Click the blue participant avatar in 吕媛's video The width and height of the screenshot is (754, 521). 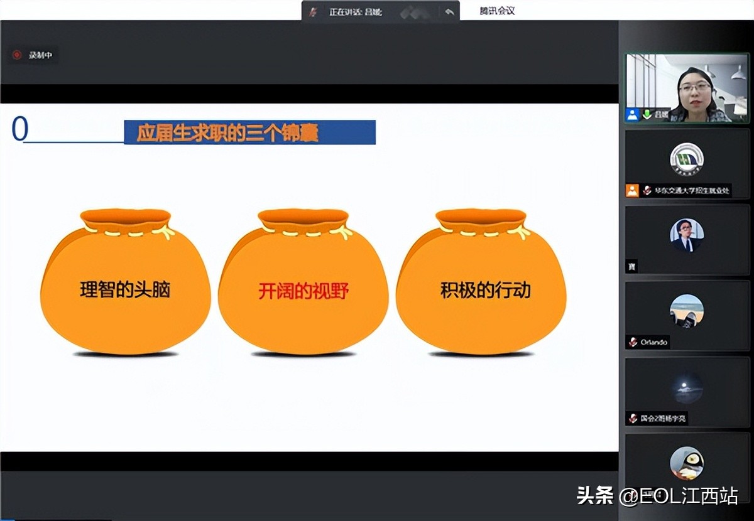pyautogui.click(x=631, y=115)
